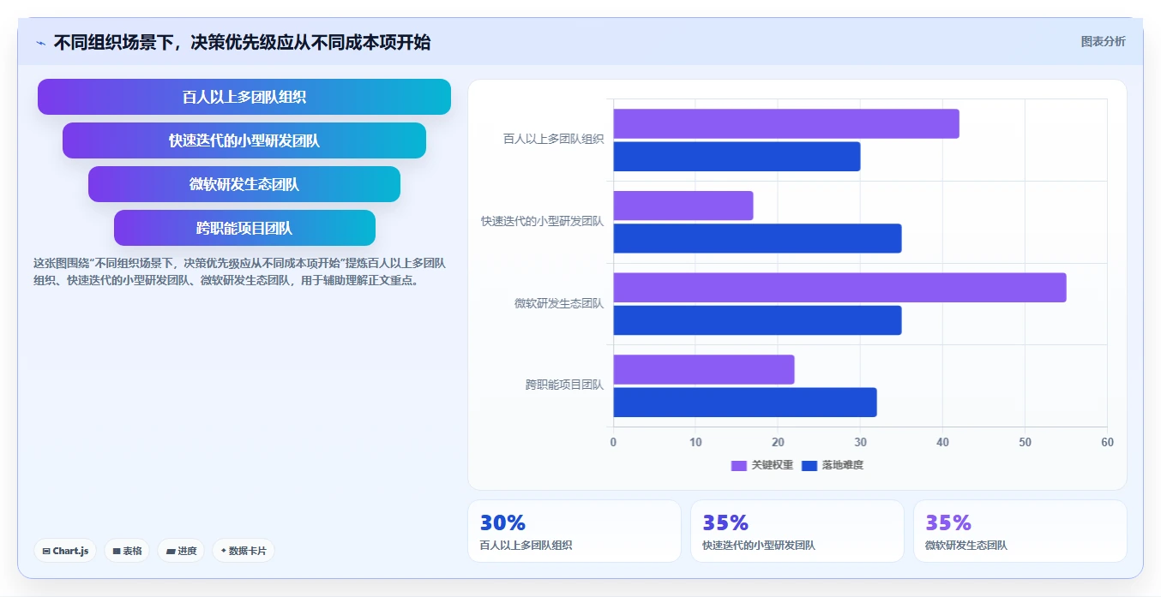Click x-axis tick value 40
Screen dimensions: 1161x597
[x=942, y=442]
